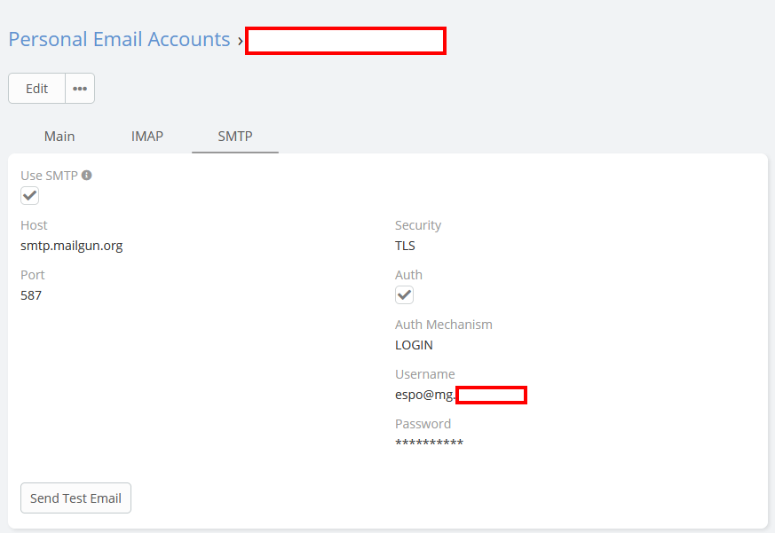
Task: Select the SMTP tab
Action: click(x=235, y=137)
